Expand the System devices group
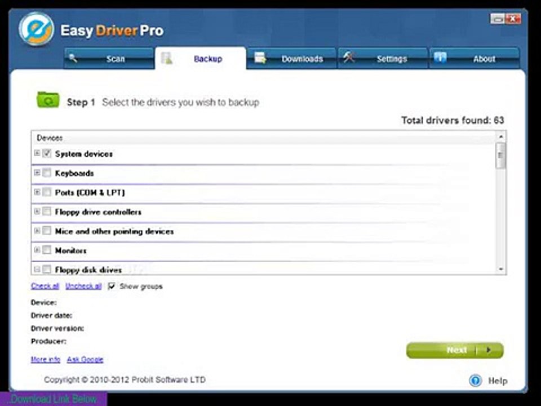 pyautogui.click(x=37, y=153)
